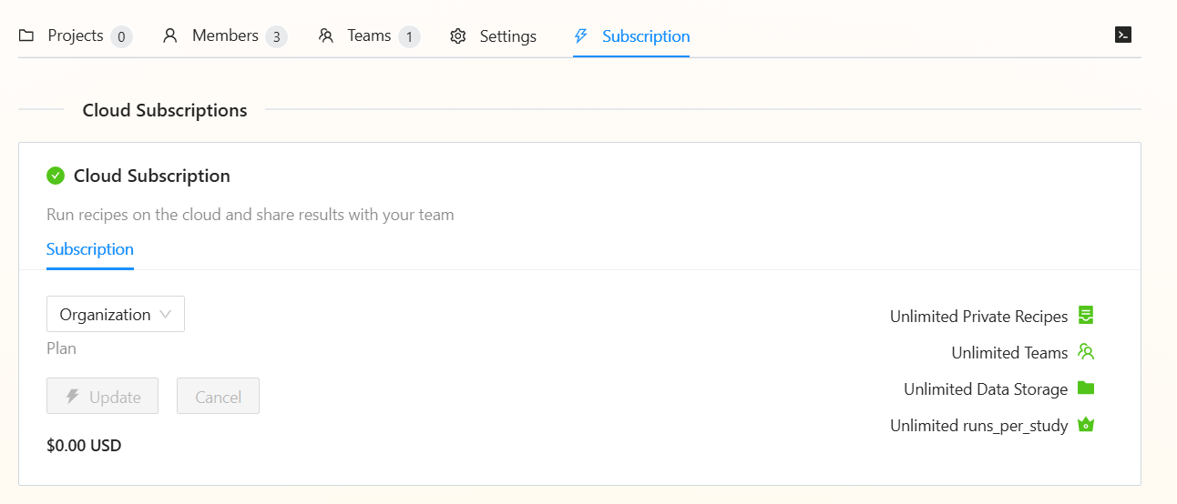Go to the Teams tab

(369, 36)
